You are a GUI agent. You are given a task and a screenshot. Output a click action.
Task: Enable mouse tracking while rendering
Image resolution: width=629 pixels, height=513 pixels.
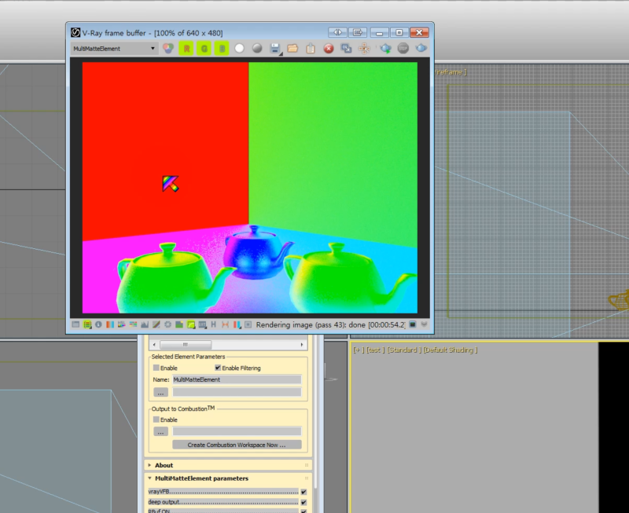[x=364, y=48]
